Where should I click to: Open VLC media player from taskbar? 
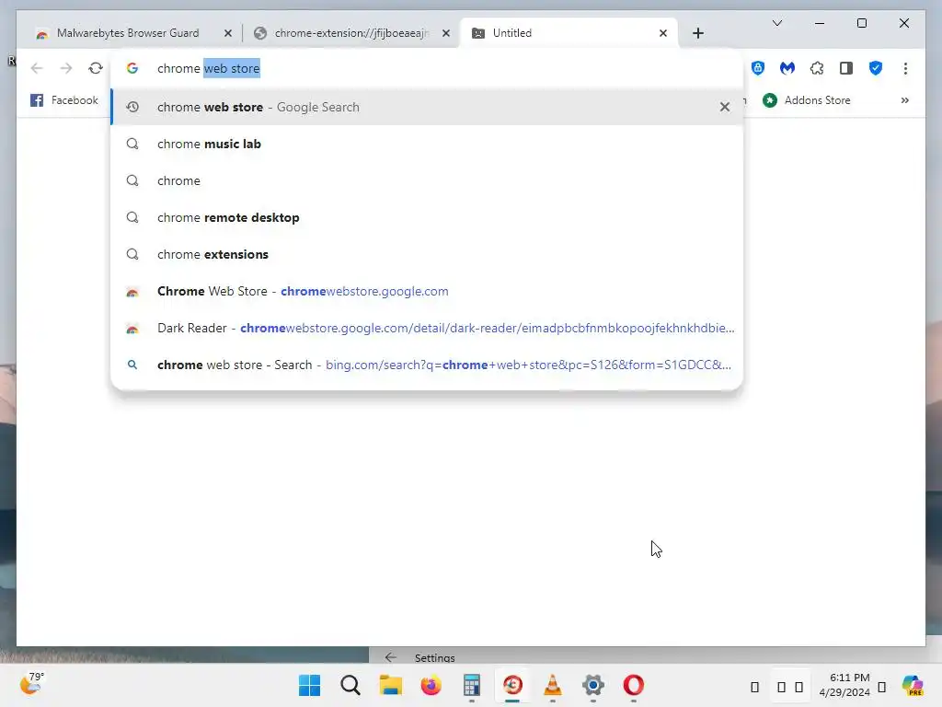tap(553, 685)
